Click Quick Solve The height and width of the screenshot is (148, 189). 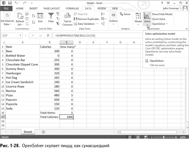point(159,19)
